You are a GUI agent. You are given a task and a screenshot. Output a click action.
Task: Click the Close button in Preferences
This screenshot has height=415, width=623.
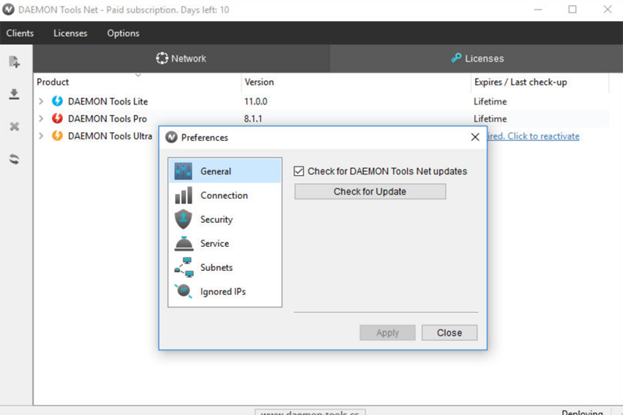[449, 332]
